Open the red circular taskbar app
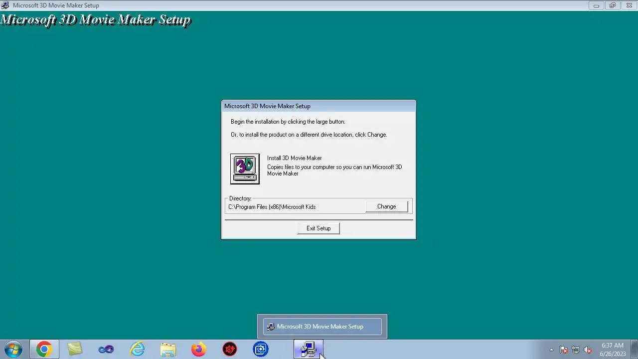 230,350
